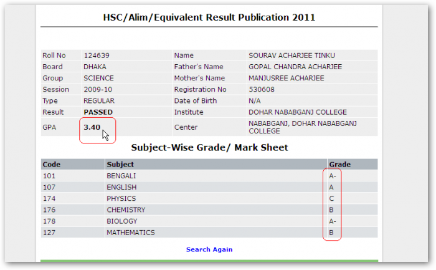Click subject code 178
Screen dimensions: 436x270
click(x=49, y=221)
